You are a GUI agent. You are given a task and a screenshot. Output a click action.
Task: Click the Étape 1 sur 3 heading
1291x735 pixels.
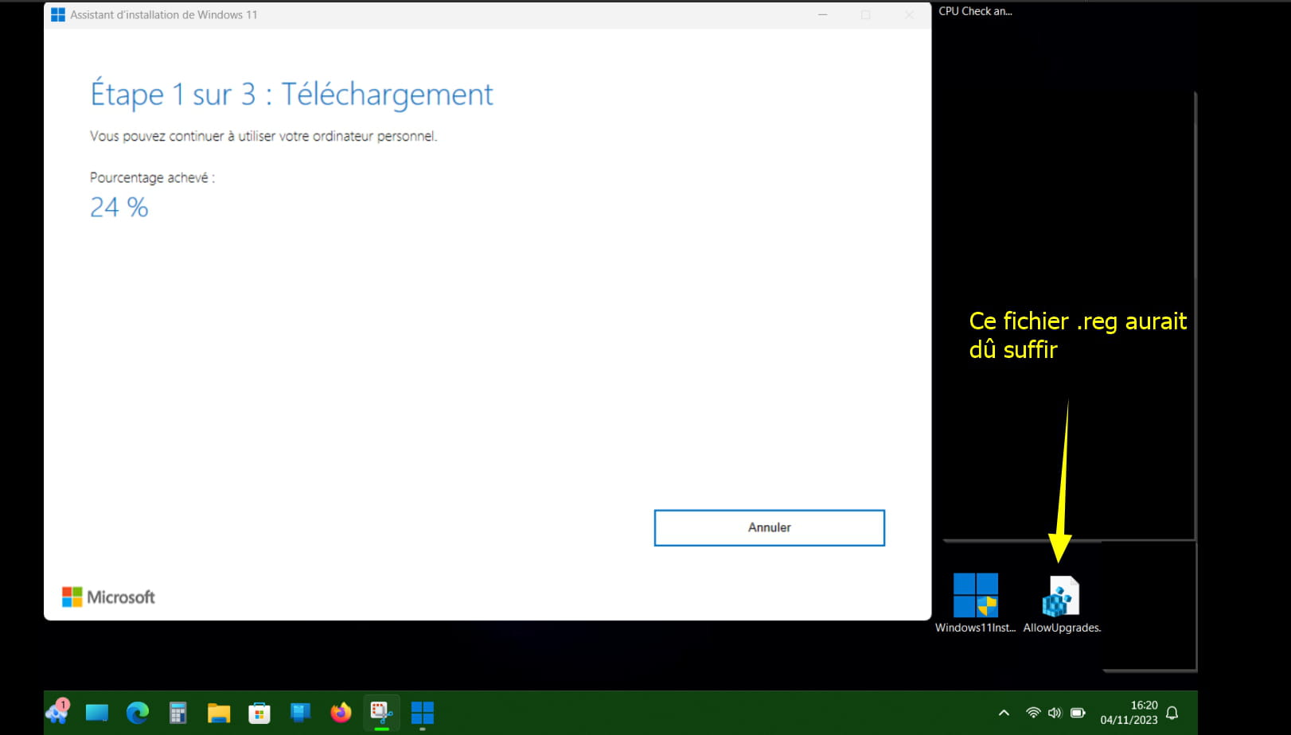(291, 94)
